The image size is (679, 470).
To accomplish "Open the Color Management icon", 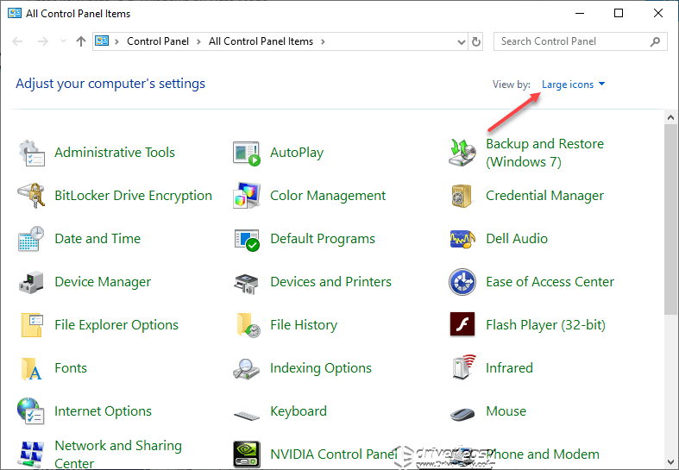I will [x=247, y=196].
